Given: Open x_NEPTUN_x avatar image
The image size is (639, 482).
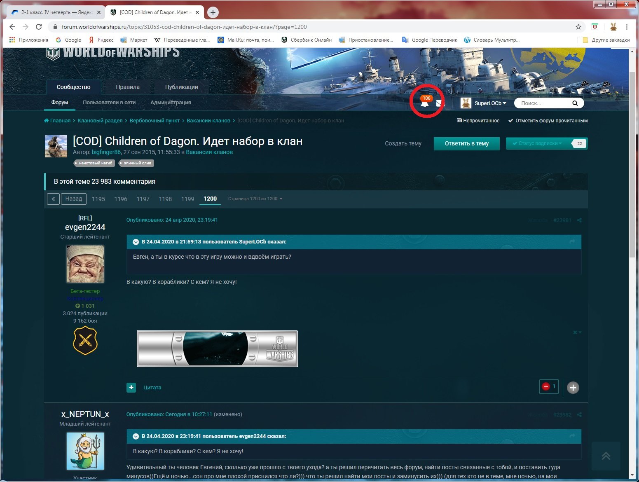Looking at the screenshot, I should [85, 451].
